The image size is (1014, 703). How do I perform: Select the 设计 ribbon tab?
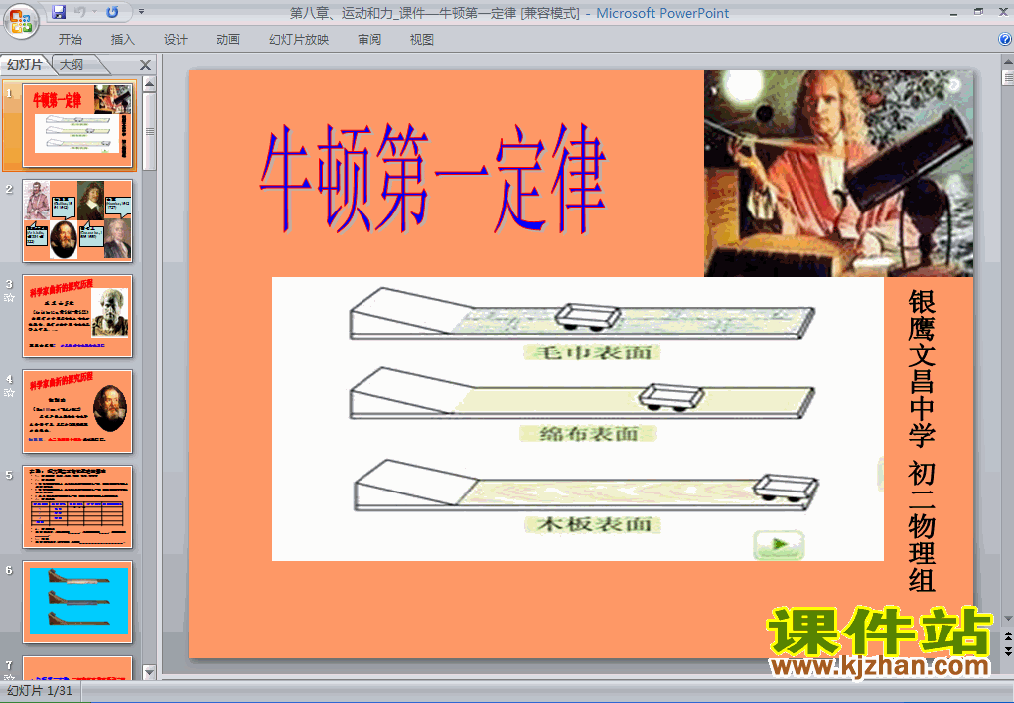(175, 40)
